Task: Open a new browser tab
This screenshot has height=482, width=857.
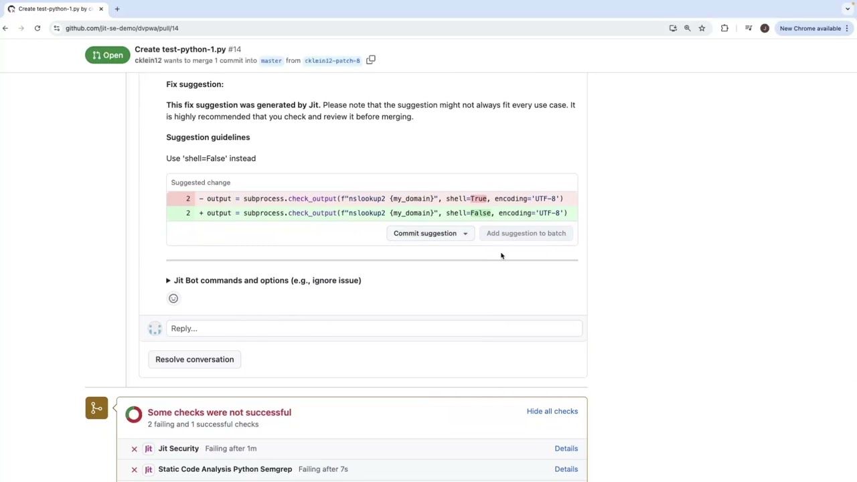Action: click(117, 9)
